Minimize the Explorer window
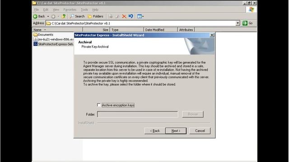Image resolution: width=289 pixels, height=162 pixels. pos(245,3)
